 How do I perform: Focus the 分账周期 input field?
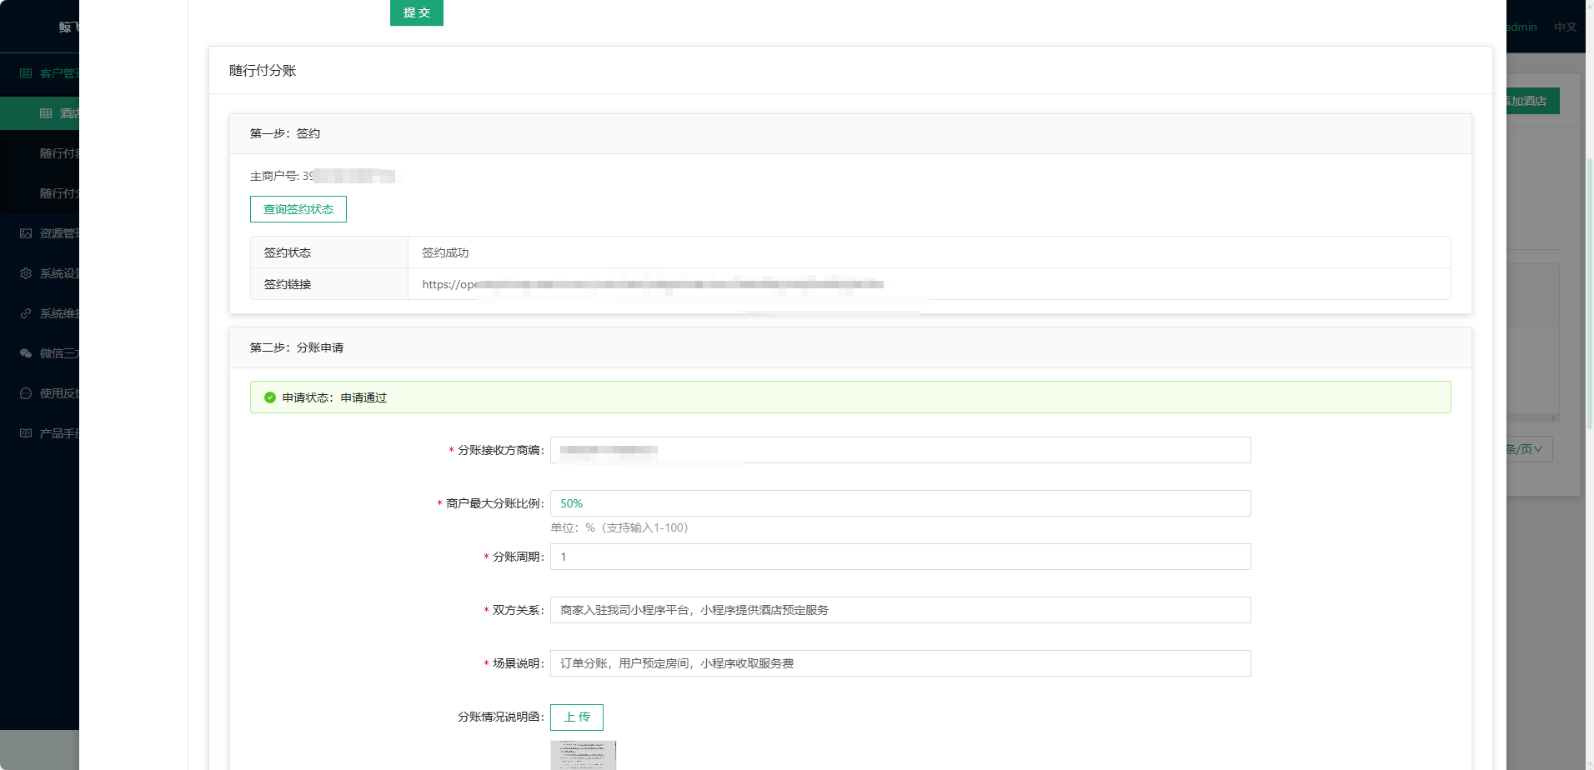coord(900,557)
